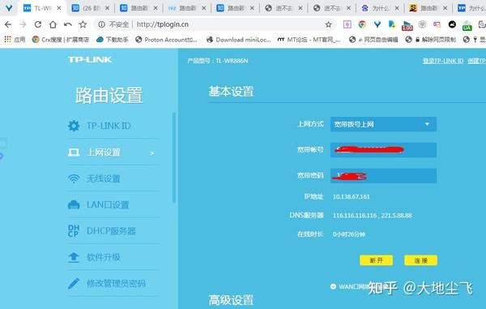Screen dimensions: 486x309
Task: Click the 登录TP-LINK ID link
Action: tap(443, 61)
